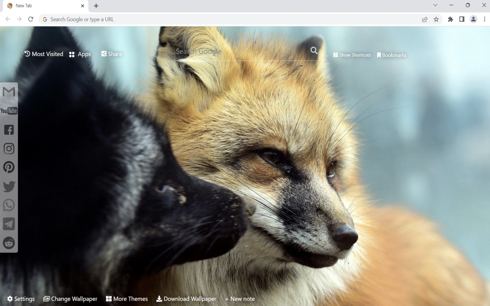Share this page icon in omnibox
Screen dimensions: 490x306
point(425,19)
